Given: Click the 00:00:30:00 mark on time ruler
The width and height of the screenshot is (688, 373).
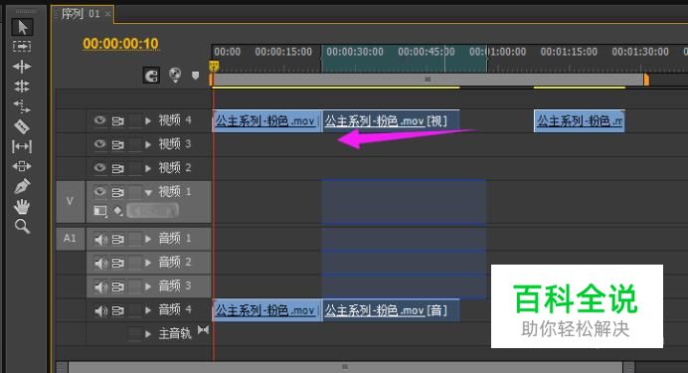Looking at the screenshot, I should [355, 52].
